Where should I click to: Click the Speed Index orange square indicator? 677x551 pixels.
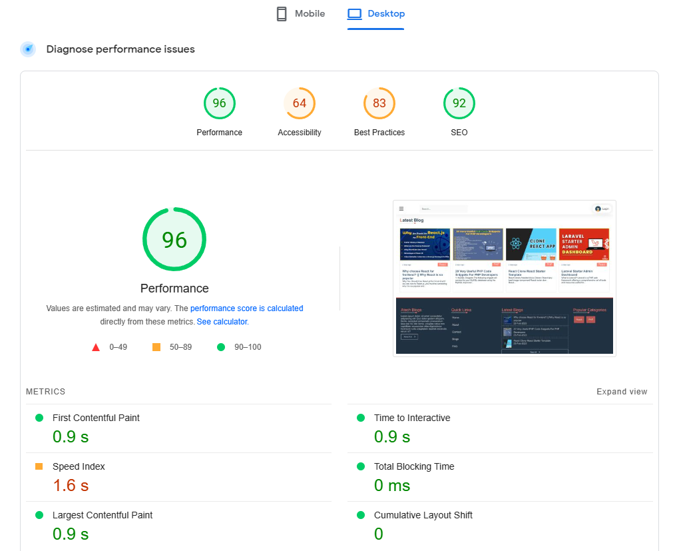coord(39,466)
